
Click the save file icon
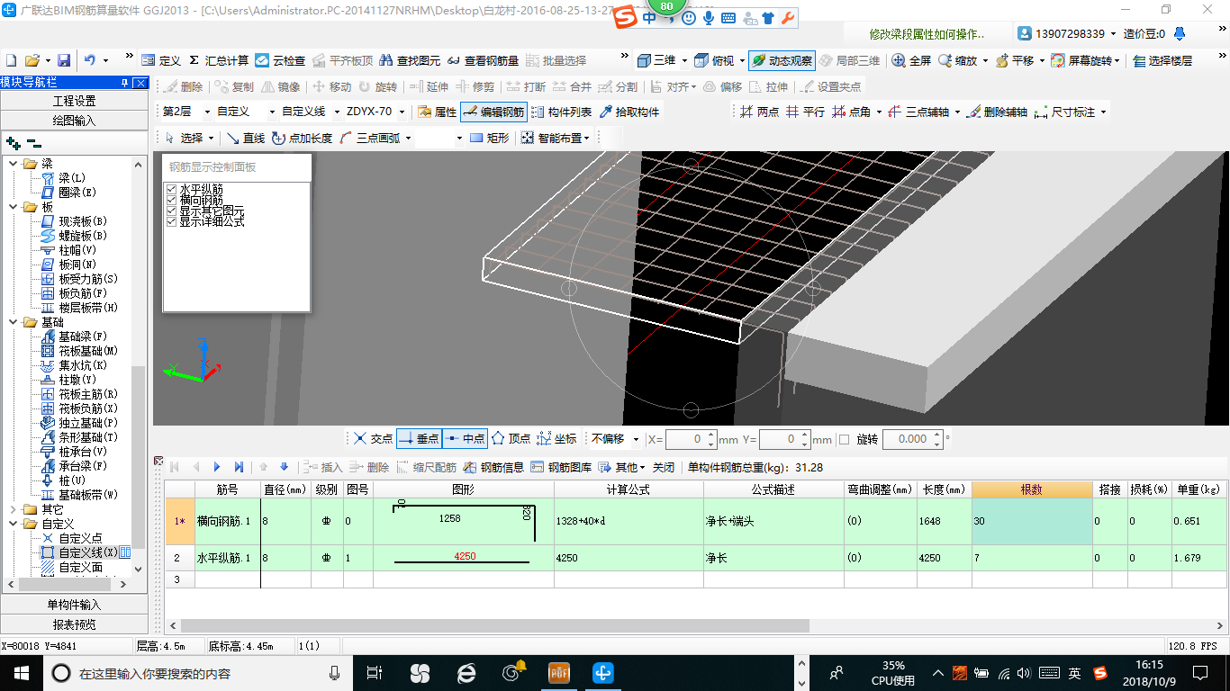coord(64,60)
